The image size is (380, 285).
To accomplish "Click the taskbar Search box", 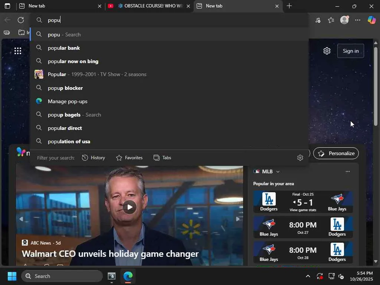I will 62,276.
